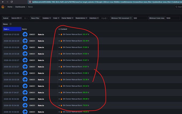Click subnet logo in 2026-05-26 02:29 row
The width and height of the screenshot is (182, 114).
click(25, 41)
